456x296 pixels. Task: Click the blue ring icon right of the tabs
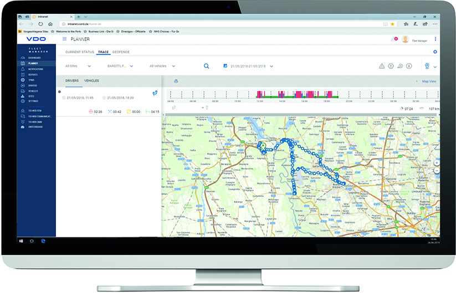point(435,52)
